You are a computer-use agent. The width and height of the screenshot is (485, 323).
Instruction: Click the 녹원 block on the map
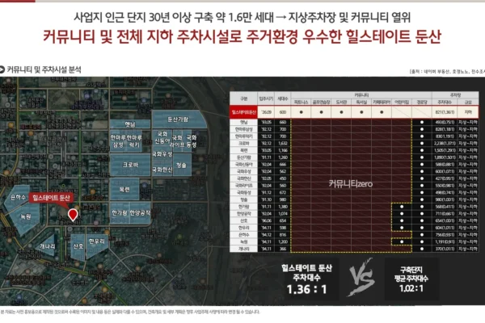coord(25,216)
